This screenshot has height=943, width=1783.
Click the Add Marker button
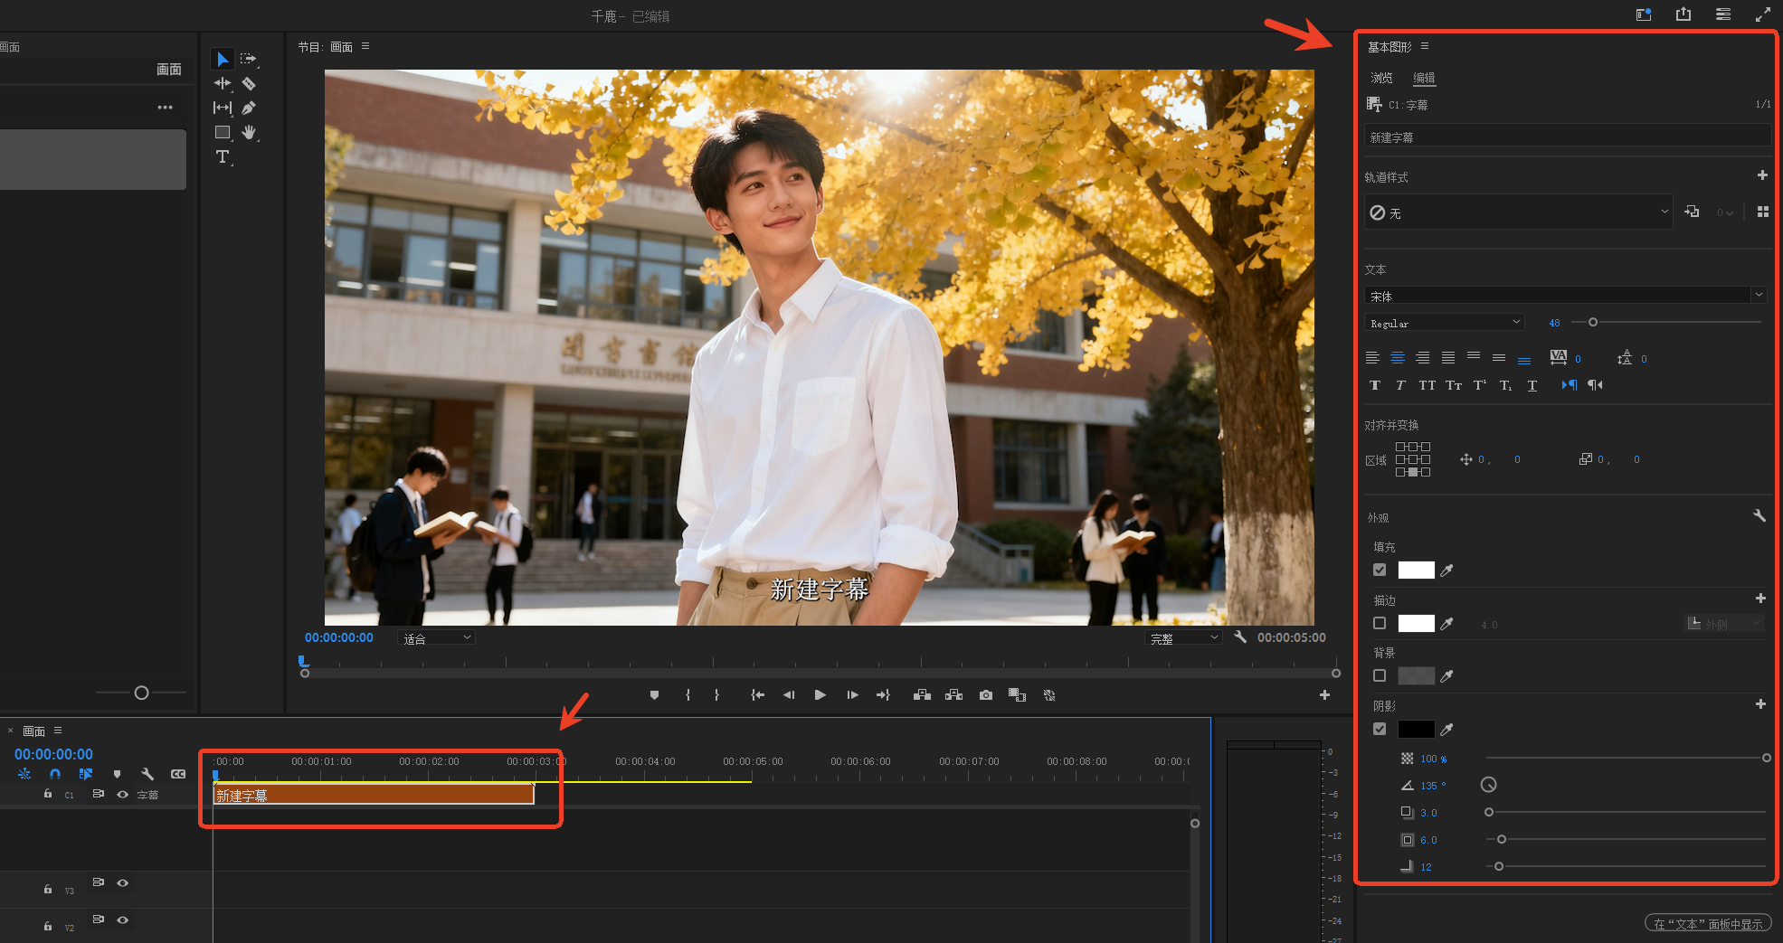point(654,695)
